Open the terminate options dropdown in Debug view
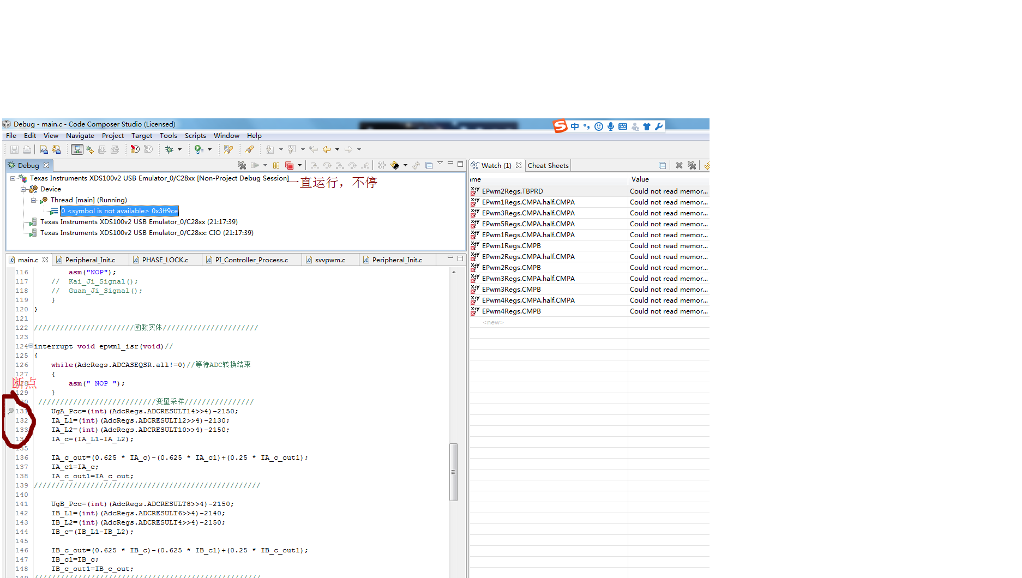Viewport: 1022px width, 578px height. click(299, 165)
